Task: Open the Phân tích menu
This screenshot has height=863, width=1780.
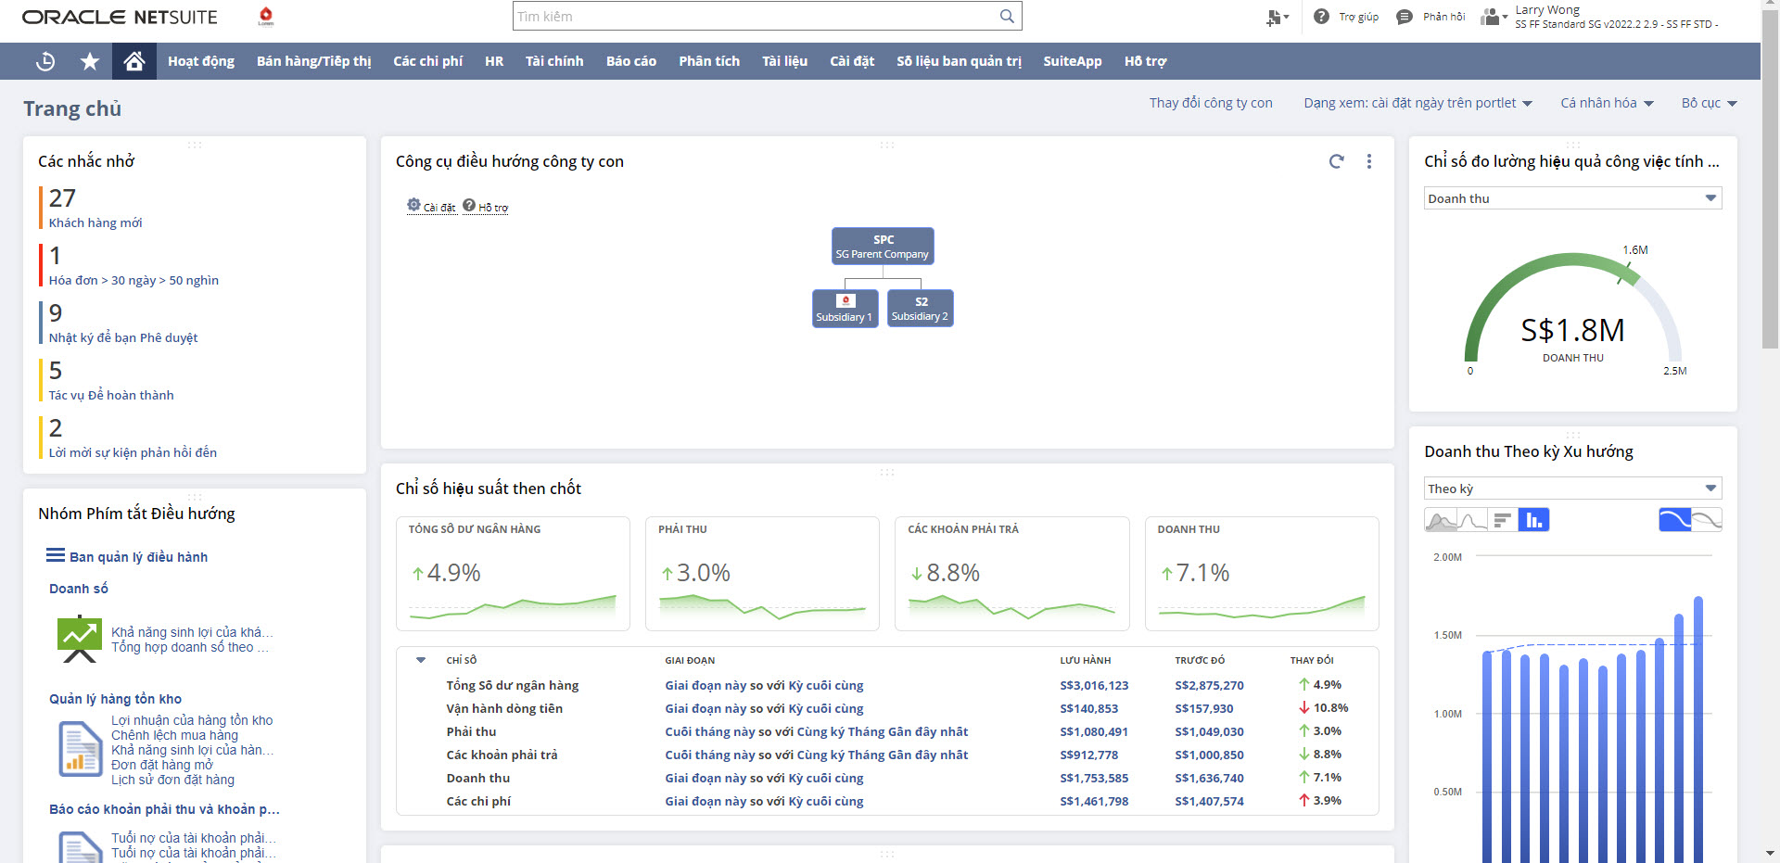Action: (709, 61)
